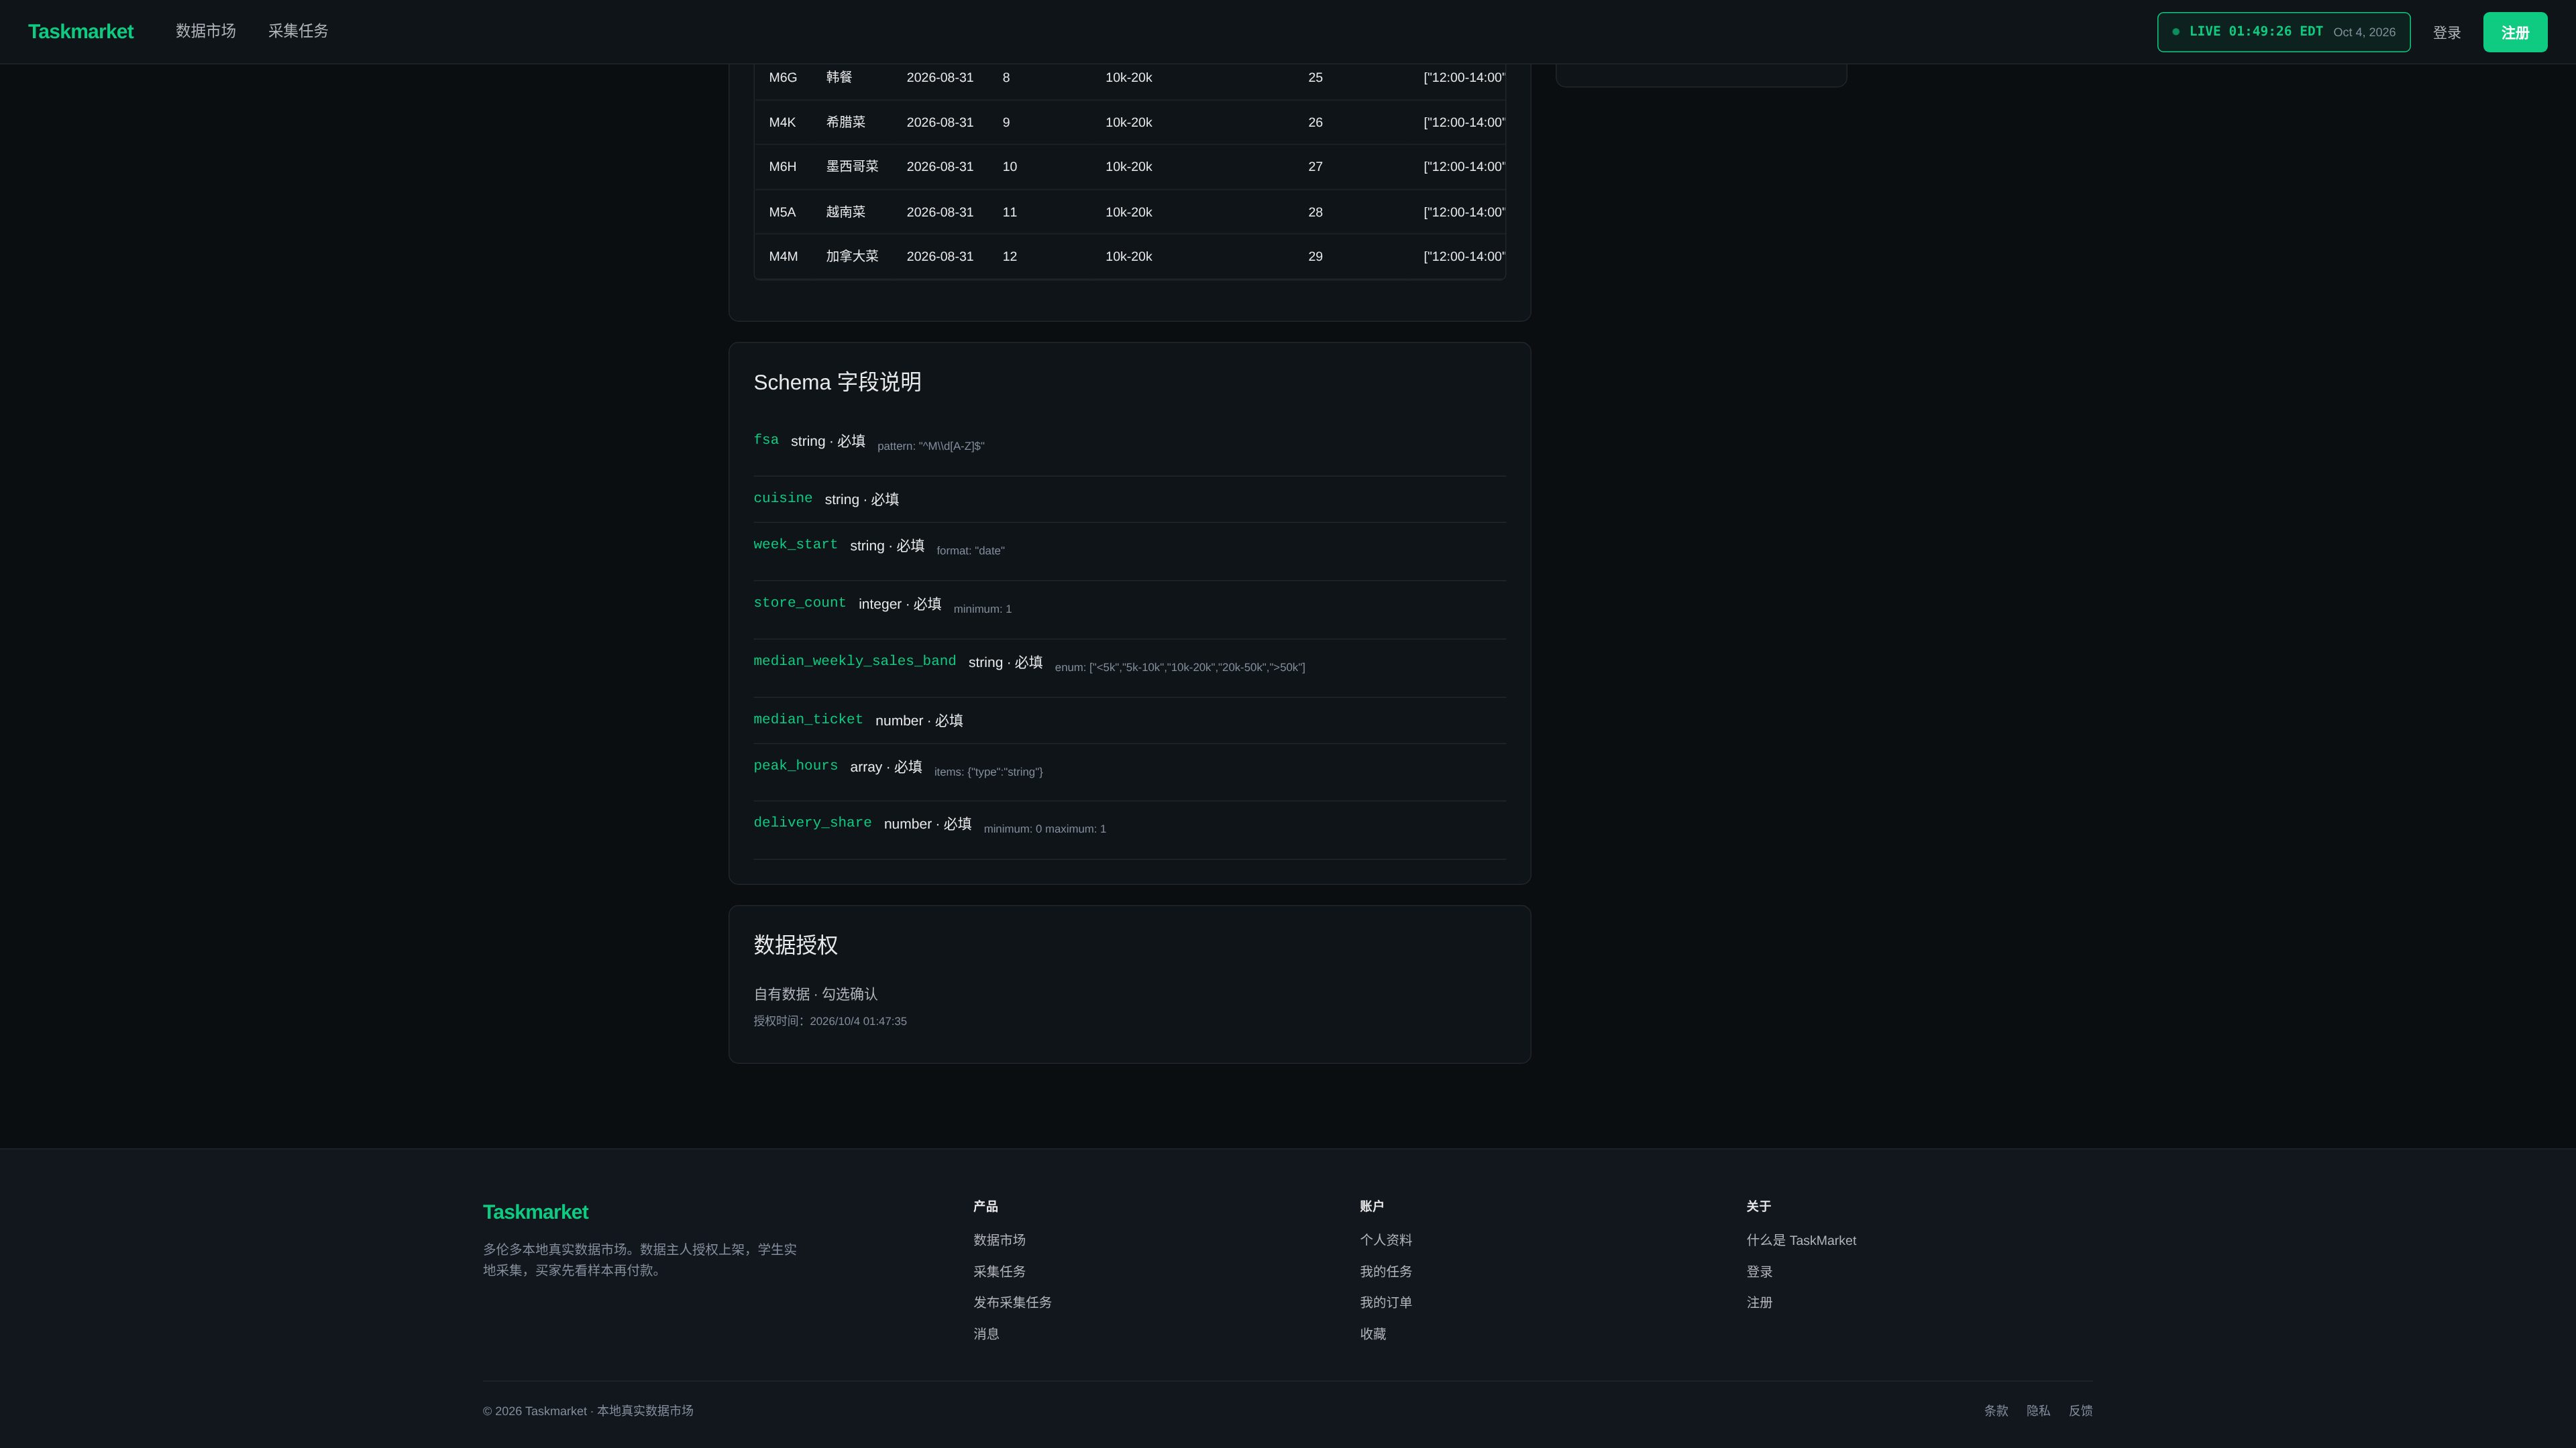Viewport: 2576px width, 1448px height.
Task: Click the 授权时间 timestamp line
Action: [829, 1021]
